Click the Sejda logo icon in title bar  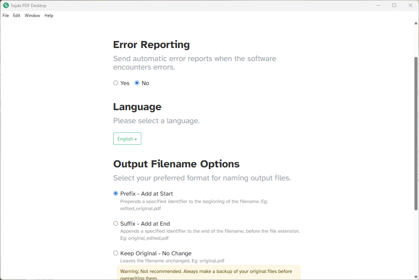coord(6,5)
